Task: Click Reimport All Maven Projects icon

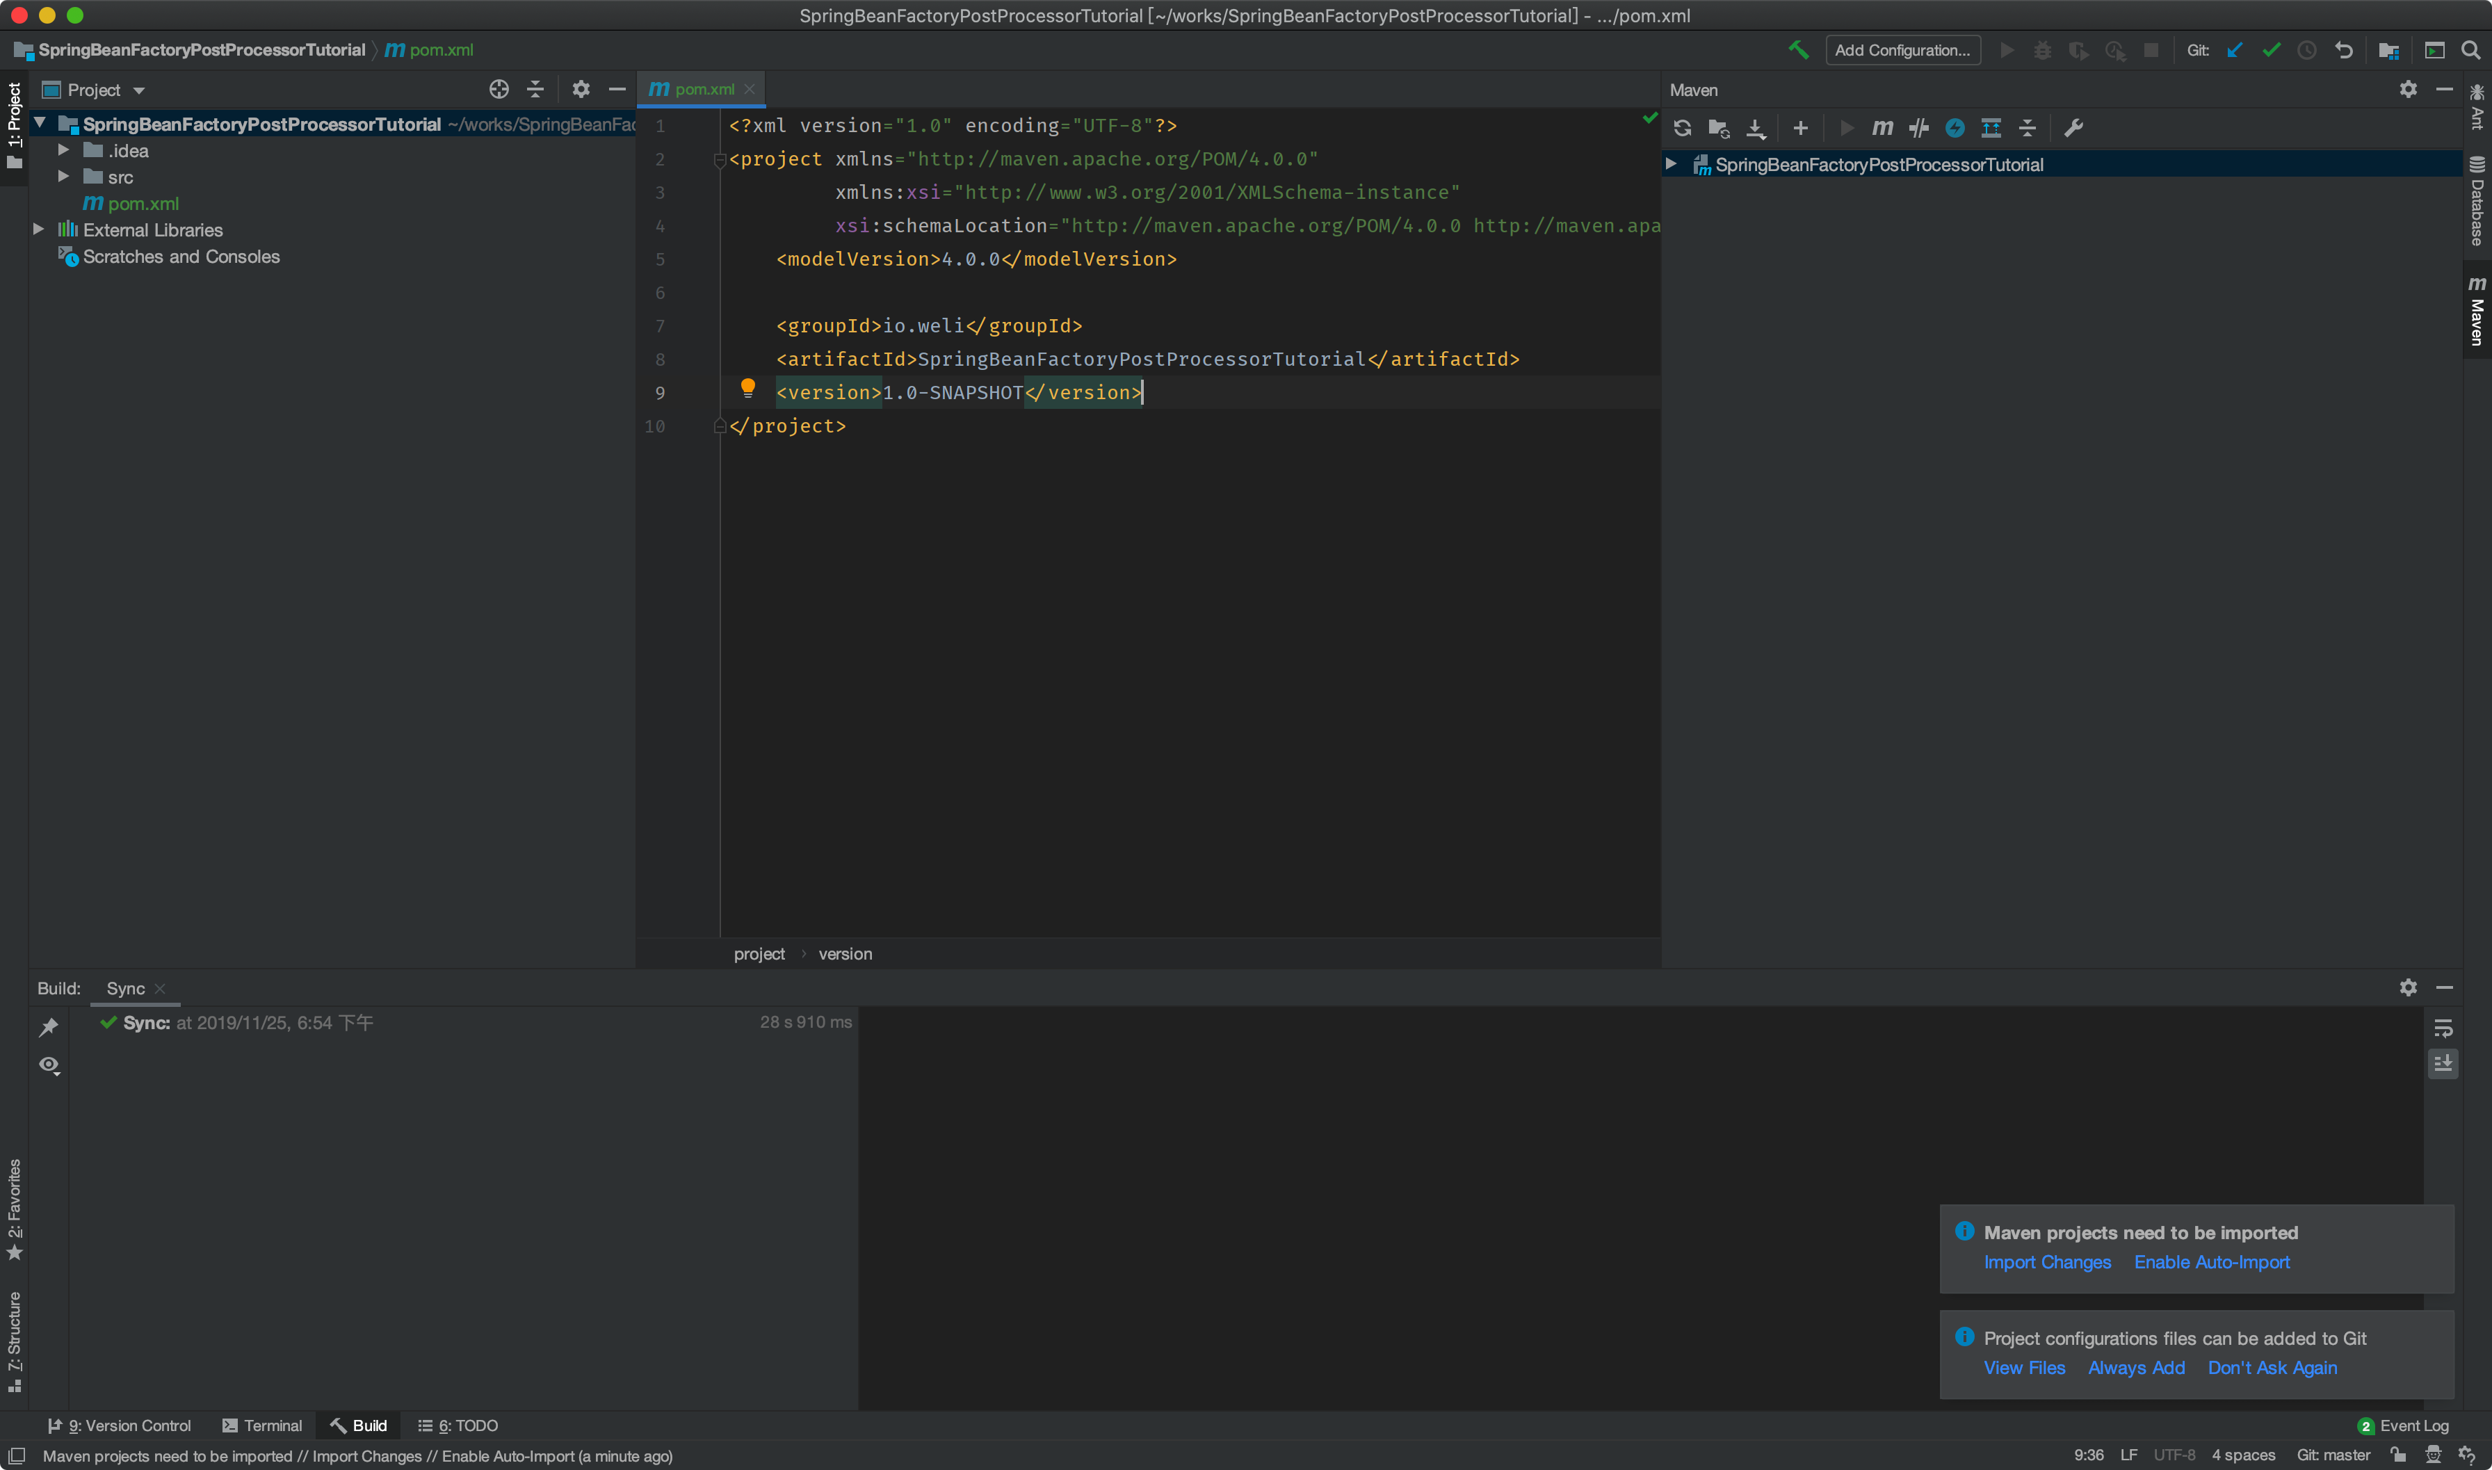Action: click(x=1682, y=128)
